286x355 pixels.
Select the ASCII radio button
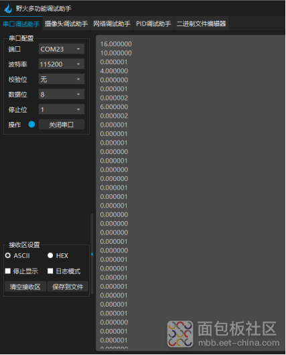[x=7, y=256]
